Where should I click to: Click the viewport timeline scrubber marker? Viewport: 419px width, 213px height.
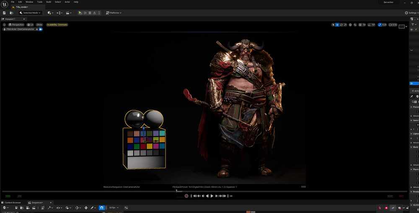click(x=176, y=191)
